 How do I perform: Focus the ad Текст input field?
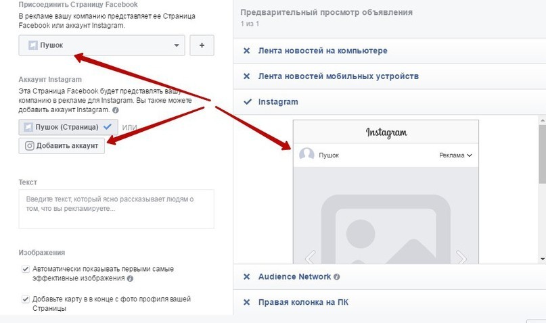click(116, 209)
